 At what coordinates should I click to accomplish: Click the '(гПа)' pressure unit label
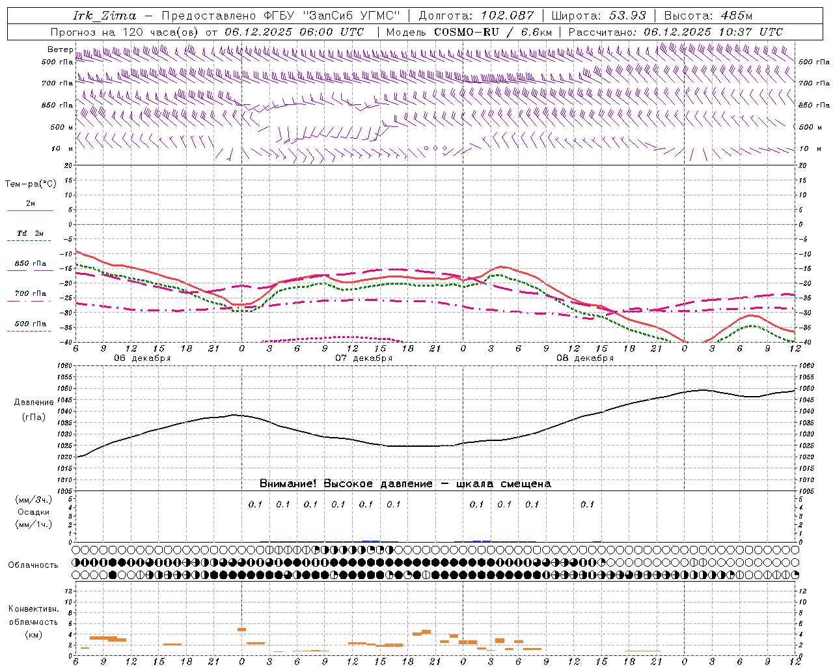click(x=34, y=418)
